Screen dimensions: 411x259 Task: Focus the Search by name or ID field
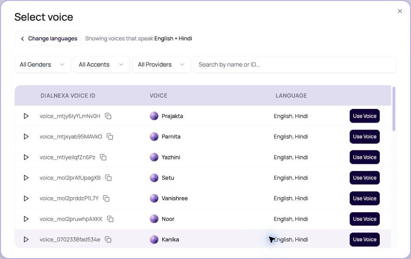pos(295,64)
